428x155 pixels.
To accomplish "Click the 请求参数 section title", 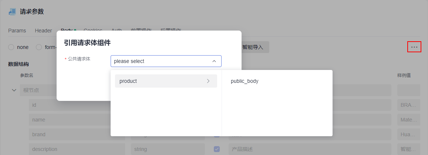I will pos(32,12).
